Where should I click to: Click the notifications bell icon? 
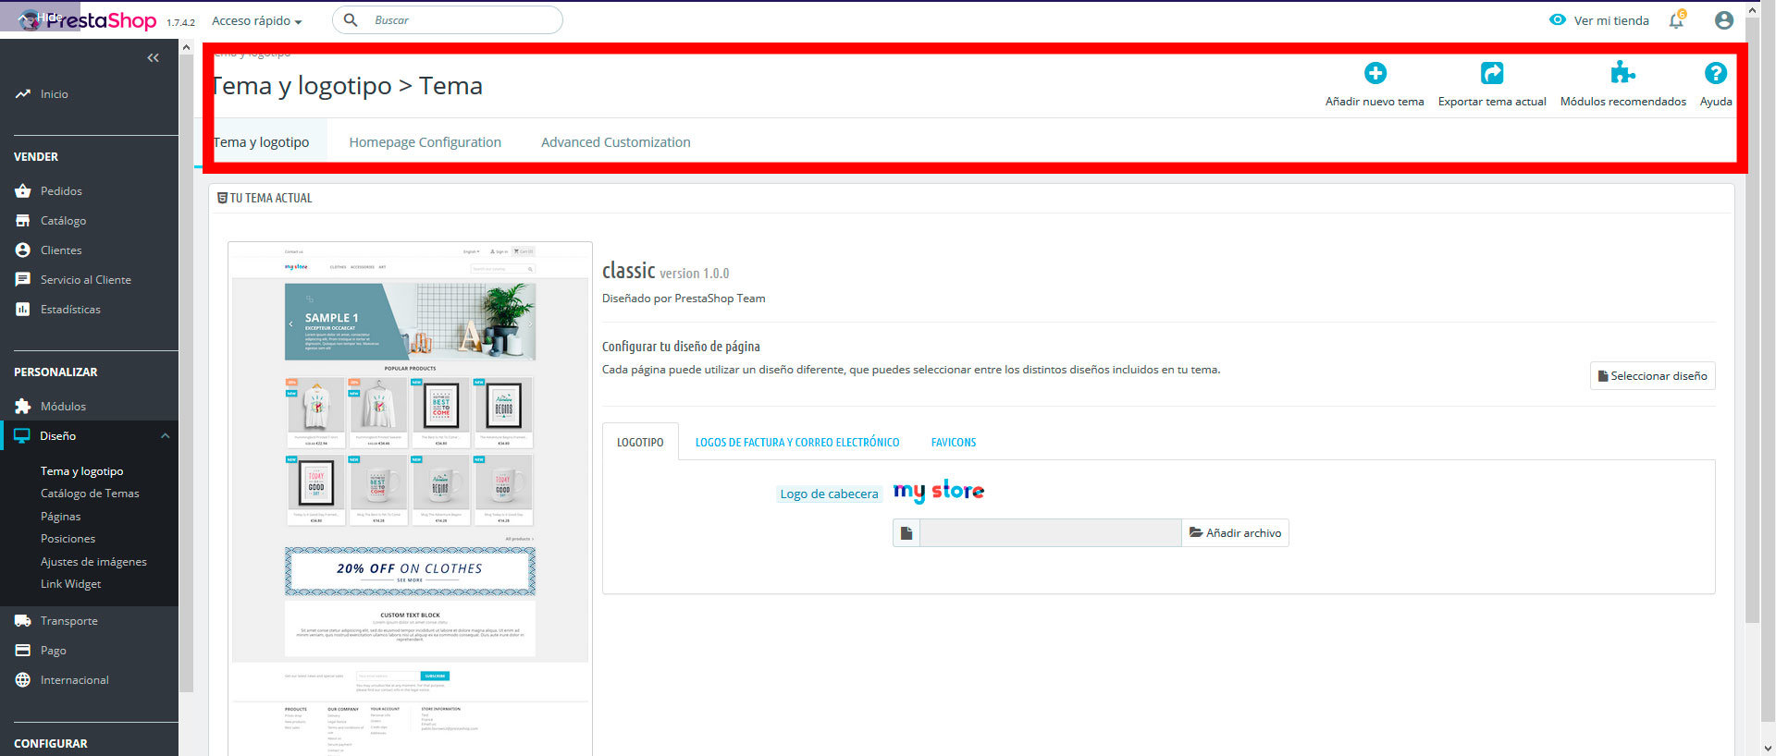coord(1676,19)
